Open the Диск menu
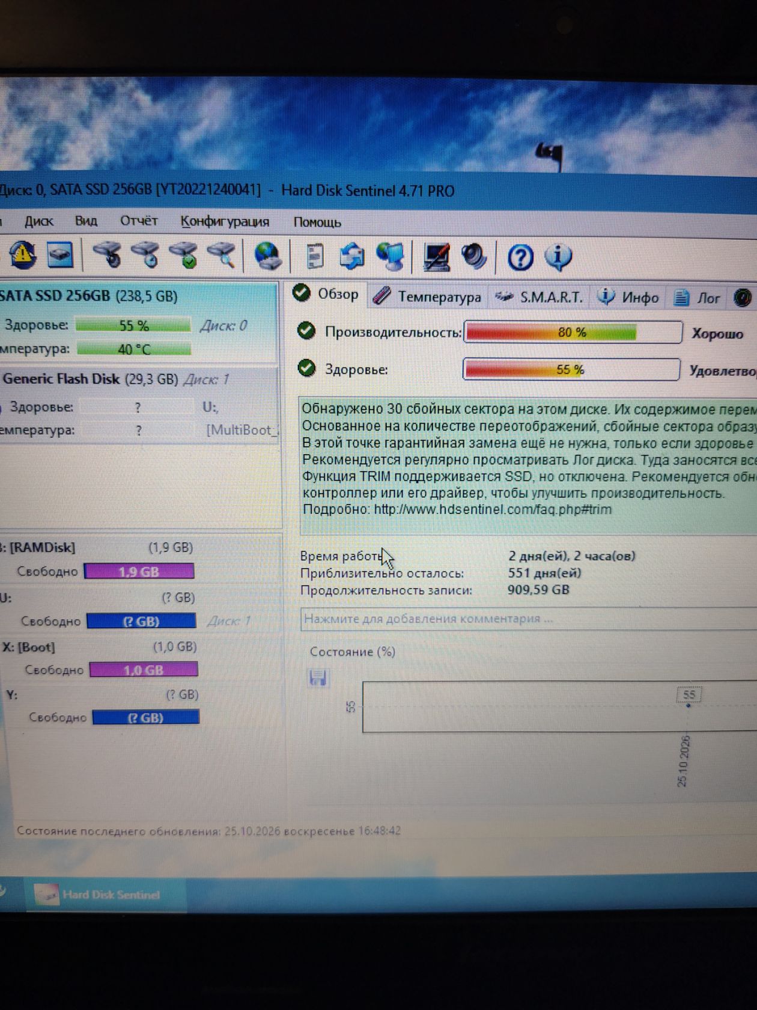 click(x=39, y=221)
